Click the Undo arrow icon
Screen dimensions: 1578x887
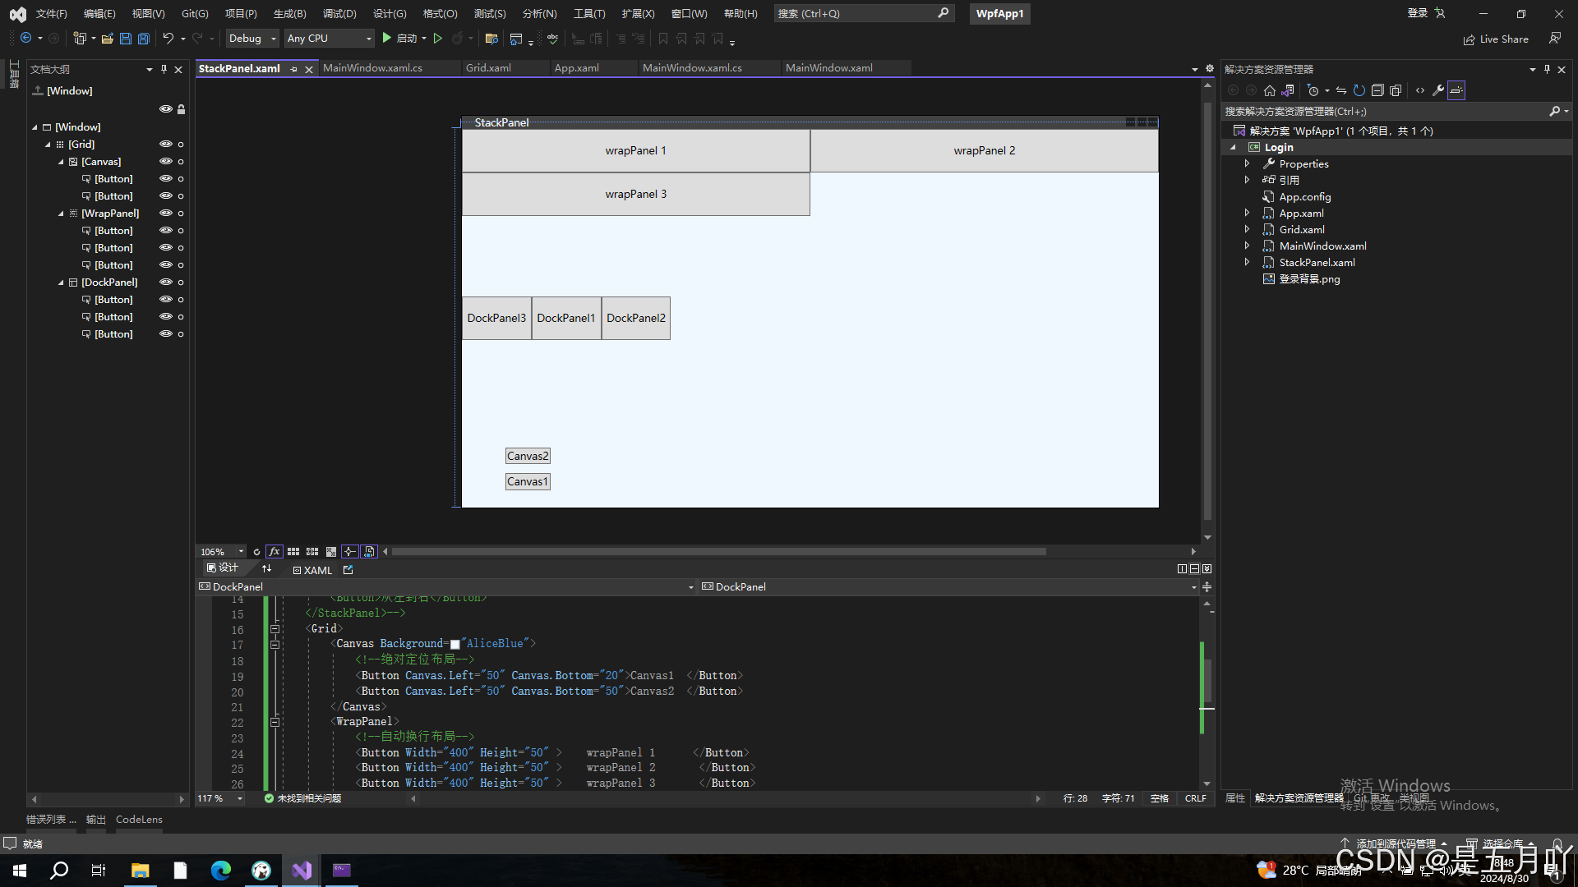[168, 39]
